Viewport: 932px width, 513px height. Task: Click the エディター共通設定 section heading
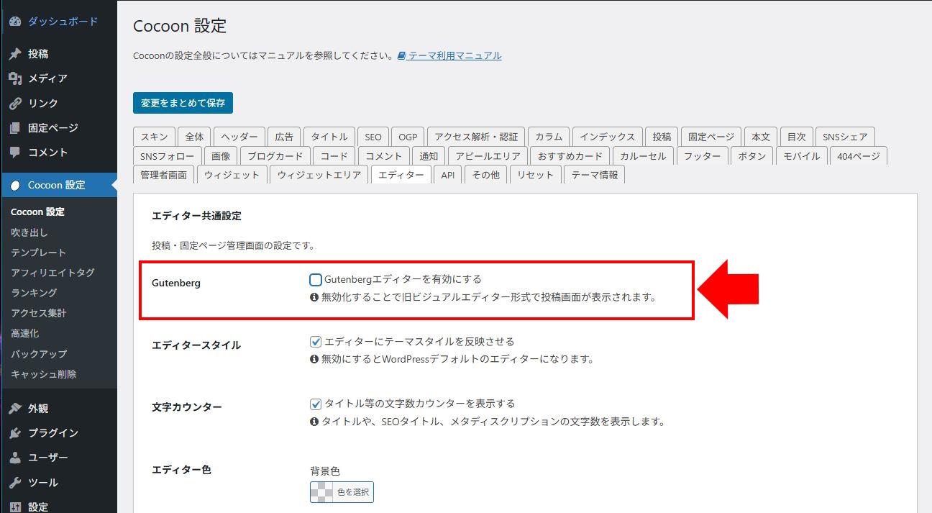(196, 216)
